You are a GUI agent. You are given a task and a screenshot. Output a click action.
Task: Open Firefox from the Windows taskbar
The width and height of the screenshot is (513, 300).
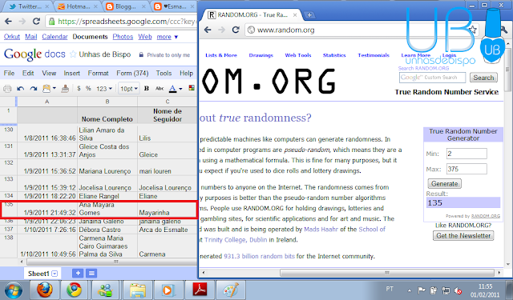coord(45,290)
